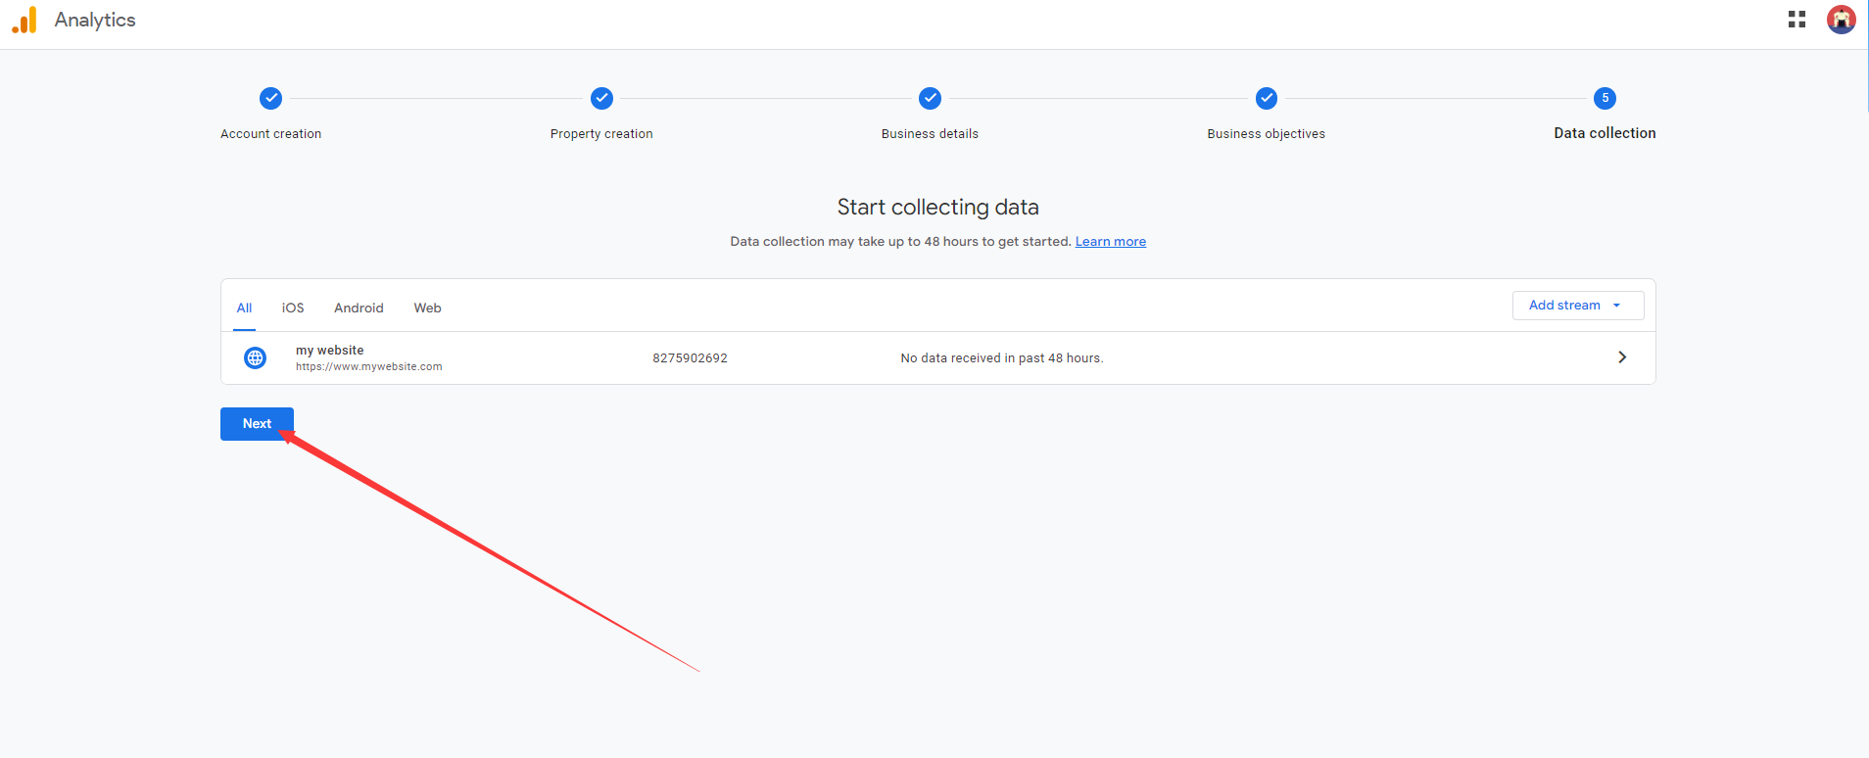Click the Property creation step checkmark

(x=601, y=98)
